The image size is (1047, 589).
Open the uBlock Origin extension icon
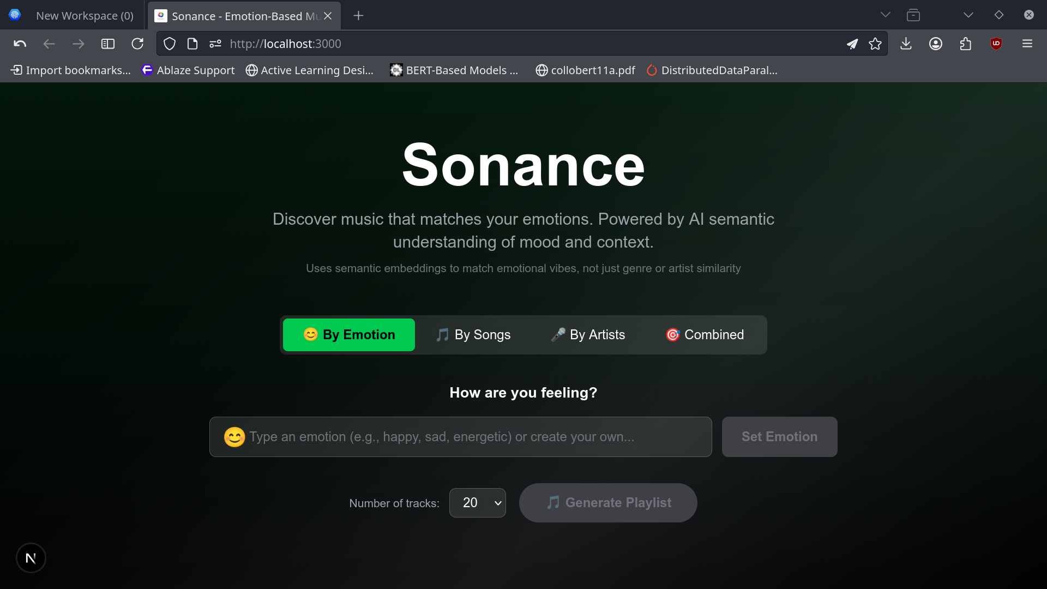(996, 44)
